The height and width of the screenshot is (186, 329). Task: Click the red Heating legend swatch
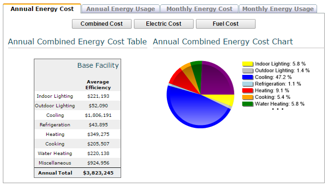tap(248, 91)
